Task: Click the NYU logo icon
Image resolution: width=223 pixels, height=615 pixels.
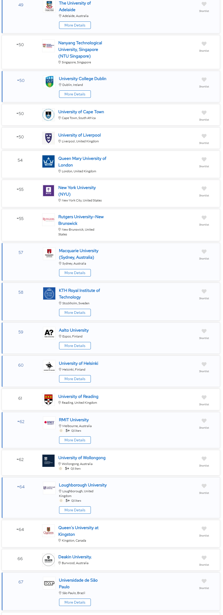Action: 48,191
